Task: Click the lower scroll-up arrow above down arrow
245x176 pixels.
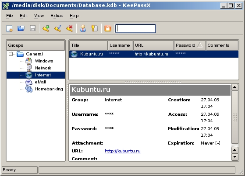Action: point(234,150)
